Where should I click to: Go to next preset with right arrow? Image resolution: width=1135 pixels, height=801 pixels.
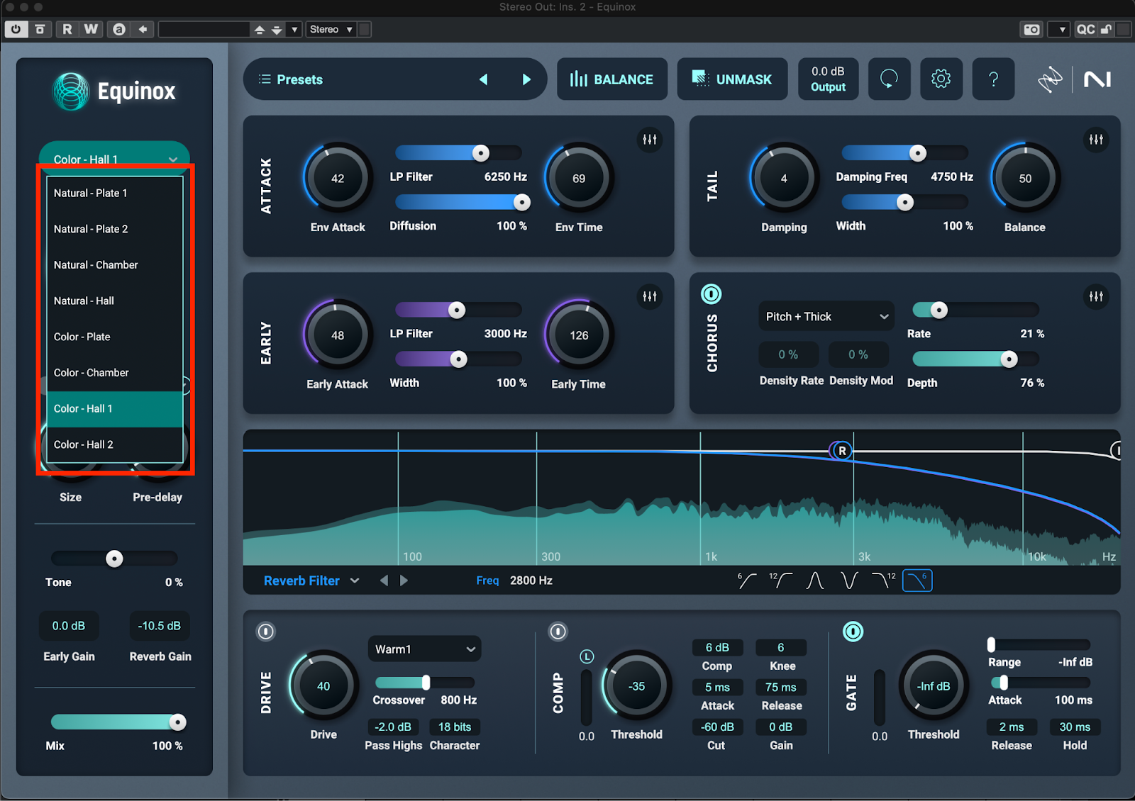point(526,79)
